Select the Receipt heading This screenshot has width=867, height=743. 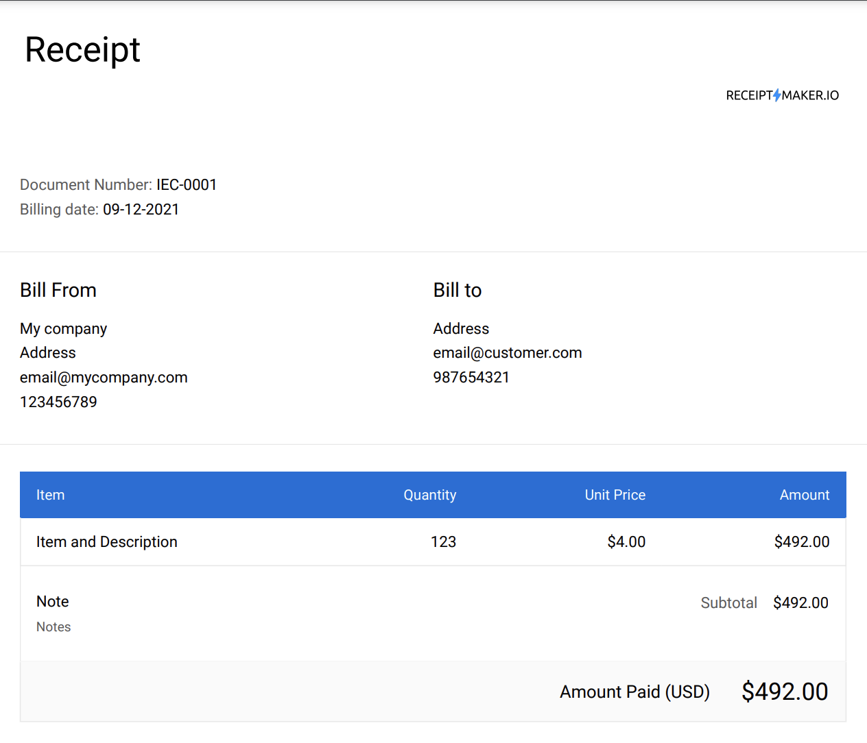82,50
